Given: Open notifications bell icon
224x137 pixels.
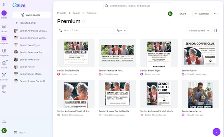Looking at the screenshot, I should (4, 122).
